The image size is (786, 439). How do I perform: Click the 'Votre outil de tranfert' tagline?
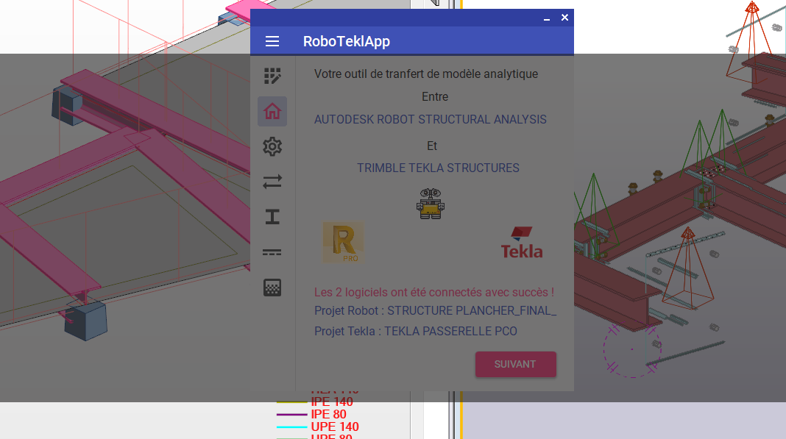click(426, 74)
